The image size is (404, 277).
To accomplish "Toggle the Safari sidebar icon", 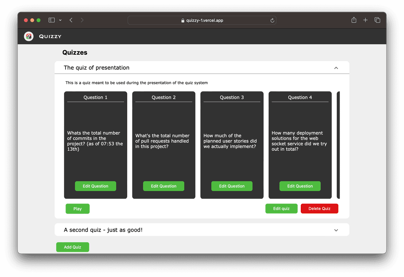I will coord(52,20).
